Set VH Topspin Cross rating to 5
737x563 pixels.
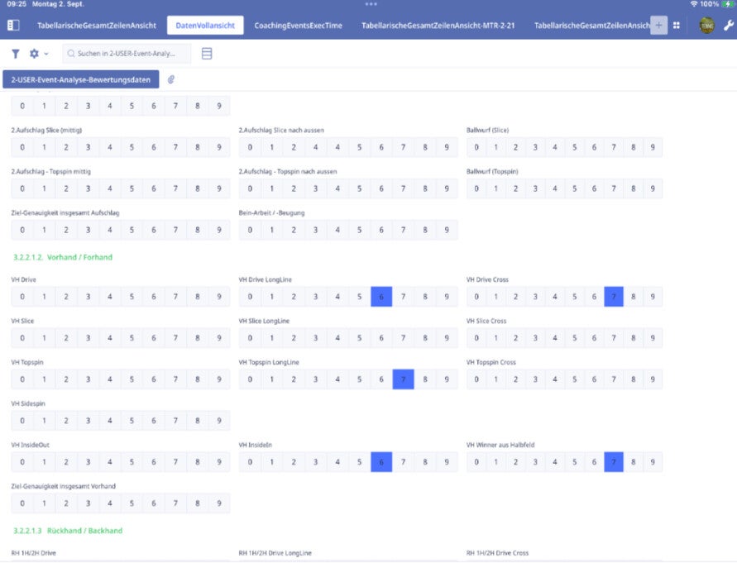tap(574, 379)
